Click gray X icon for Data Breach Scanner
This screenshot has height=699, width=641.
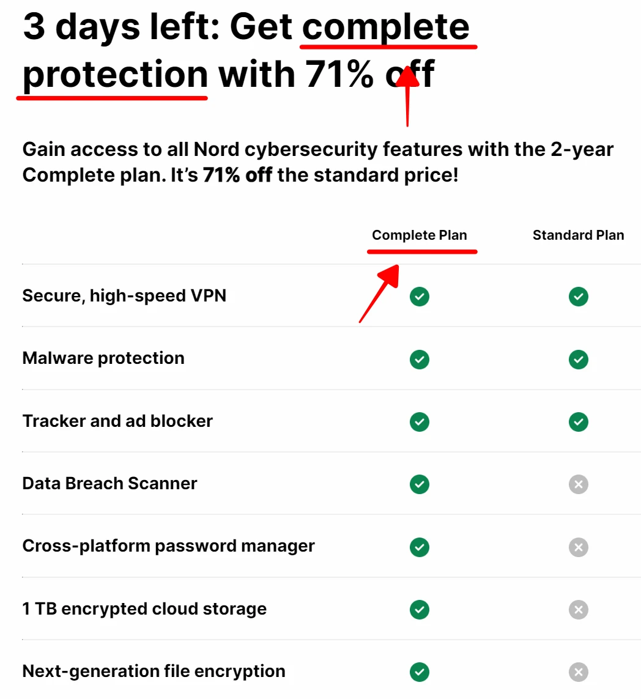tap(578, 484)
